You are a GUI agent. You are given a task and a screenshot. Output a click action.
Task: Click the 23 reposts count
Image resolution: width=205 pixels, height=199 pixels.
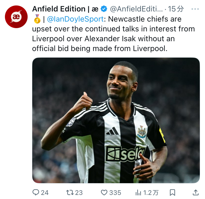pos(79,193)
